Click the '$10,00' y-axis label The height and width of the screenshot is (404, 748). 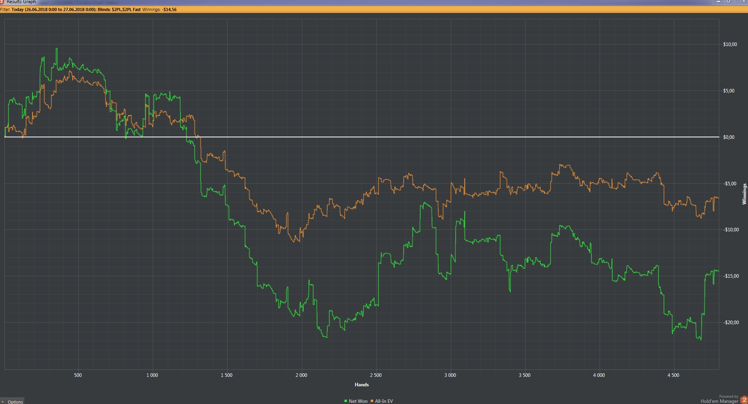(x=730, y=44)
